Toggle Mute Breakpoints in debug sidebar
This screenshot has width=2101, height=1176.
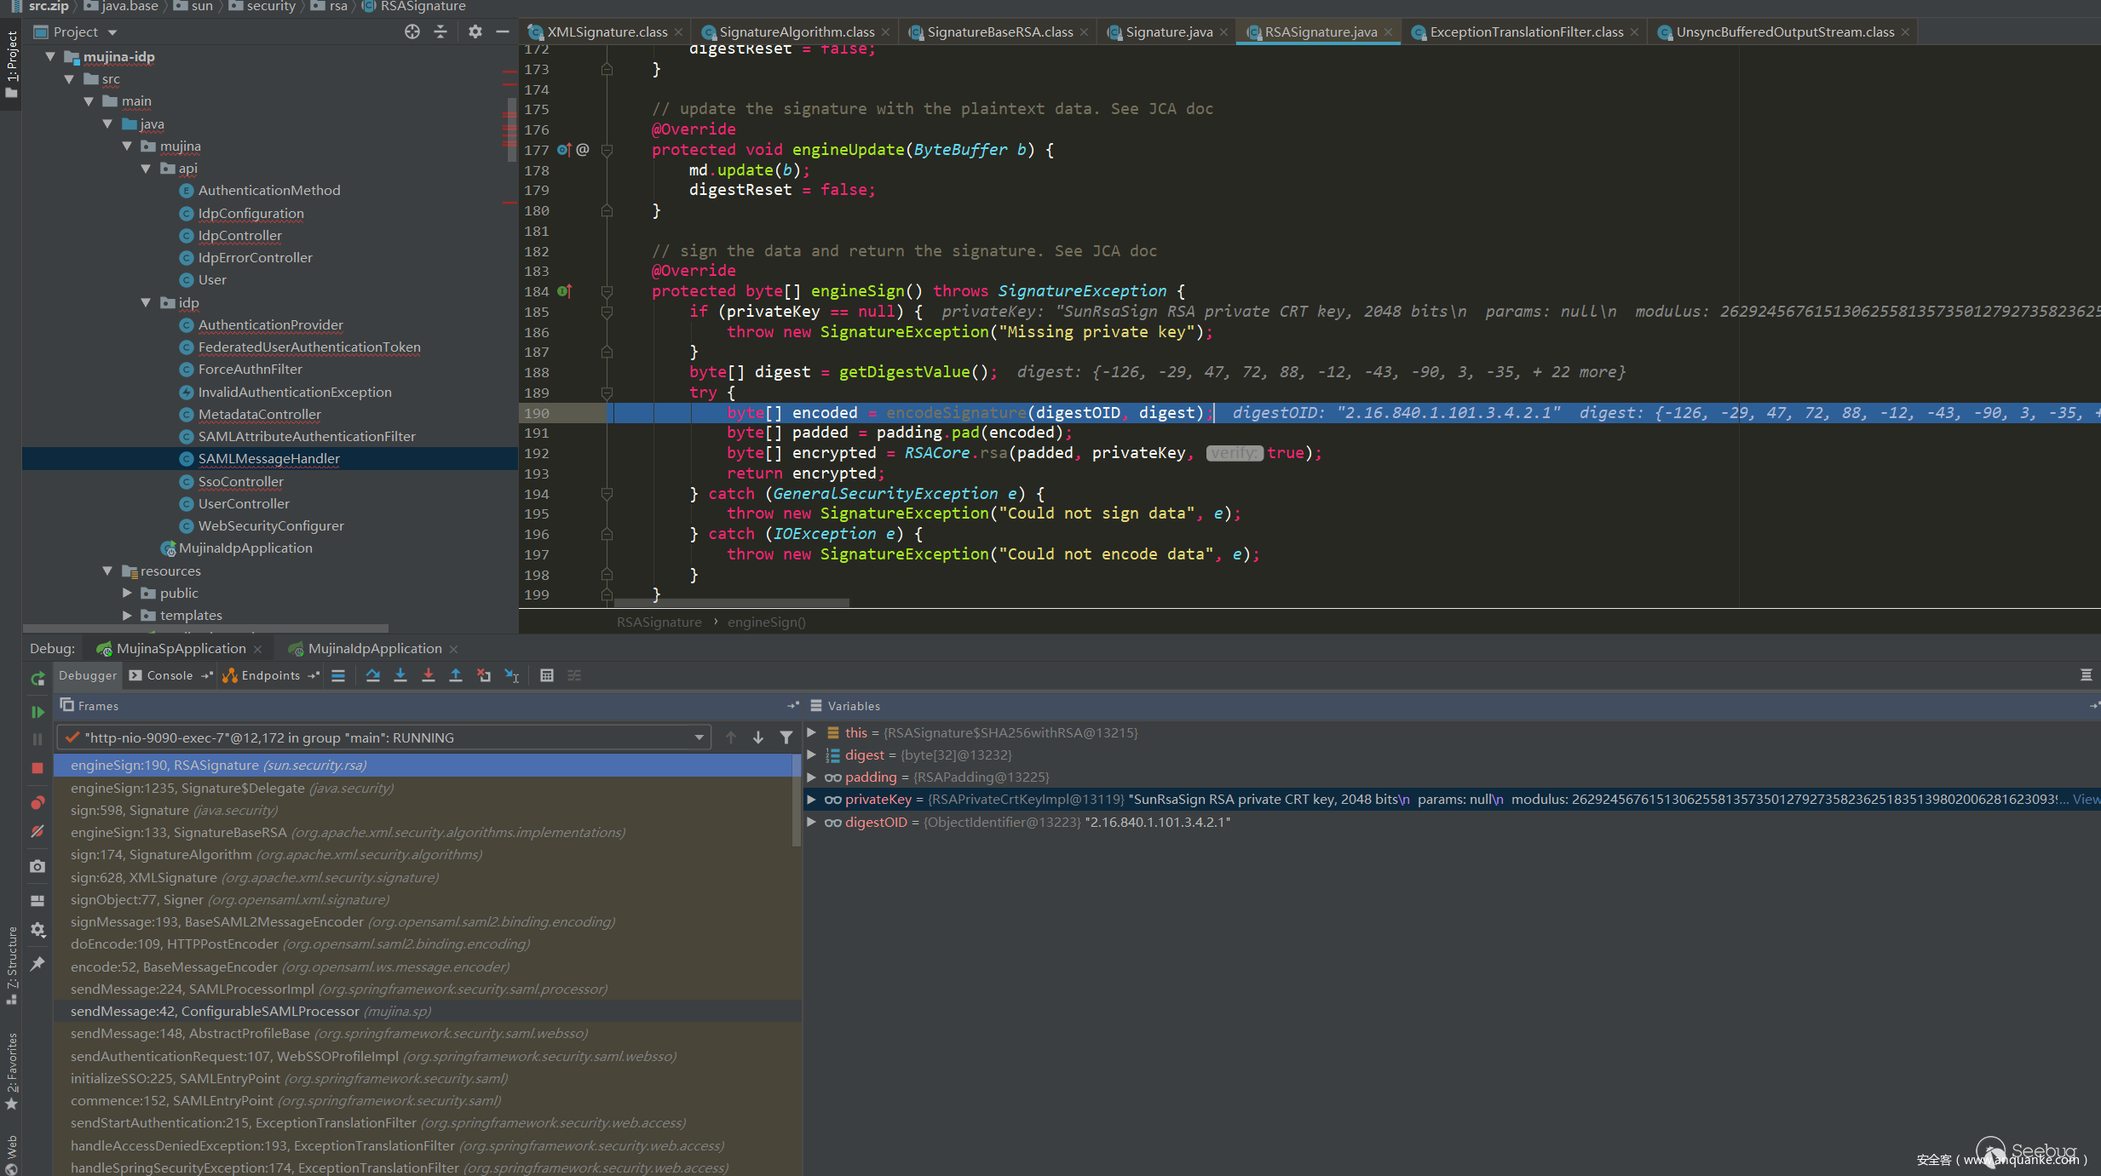tap(37, 831)
